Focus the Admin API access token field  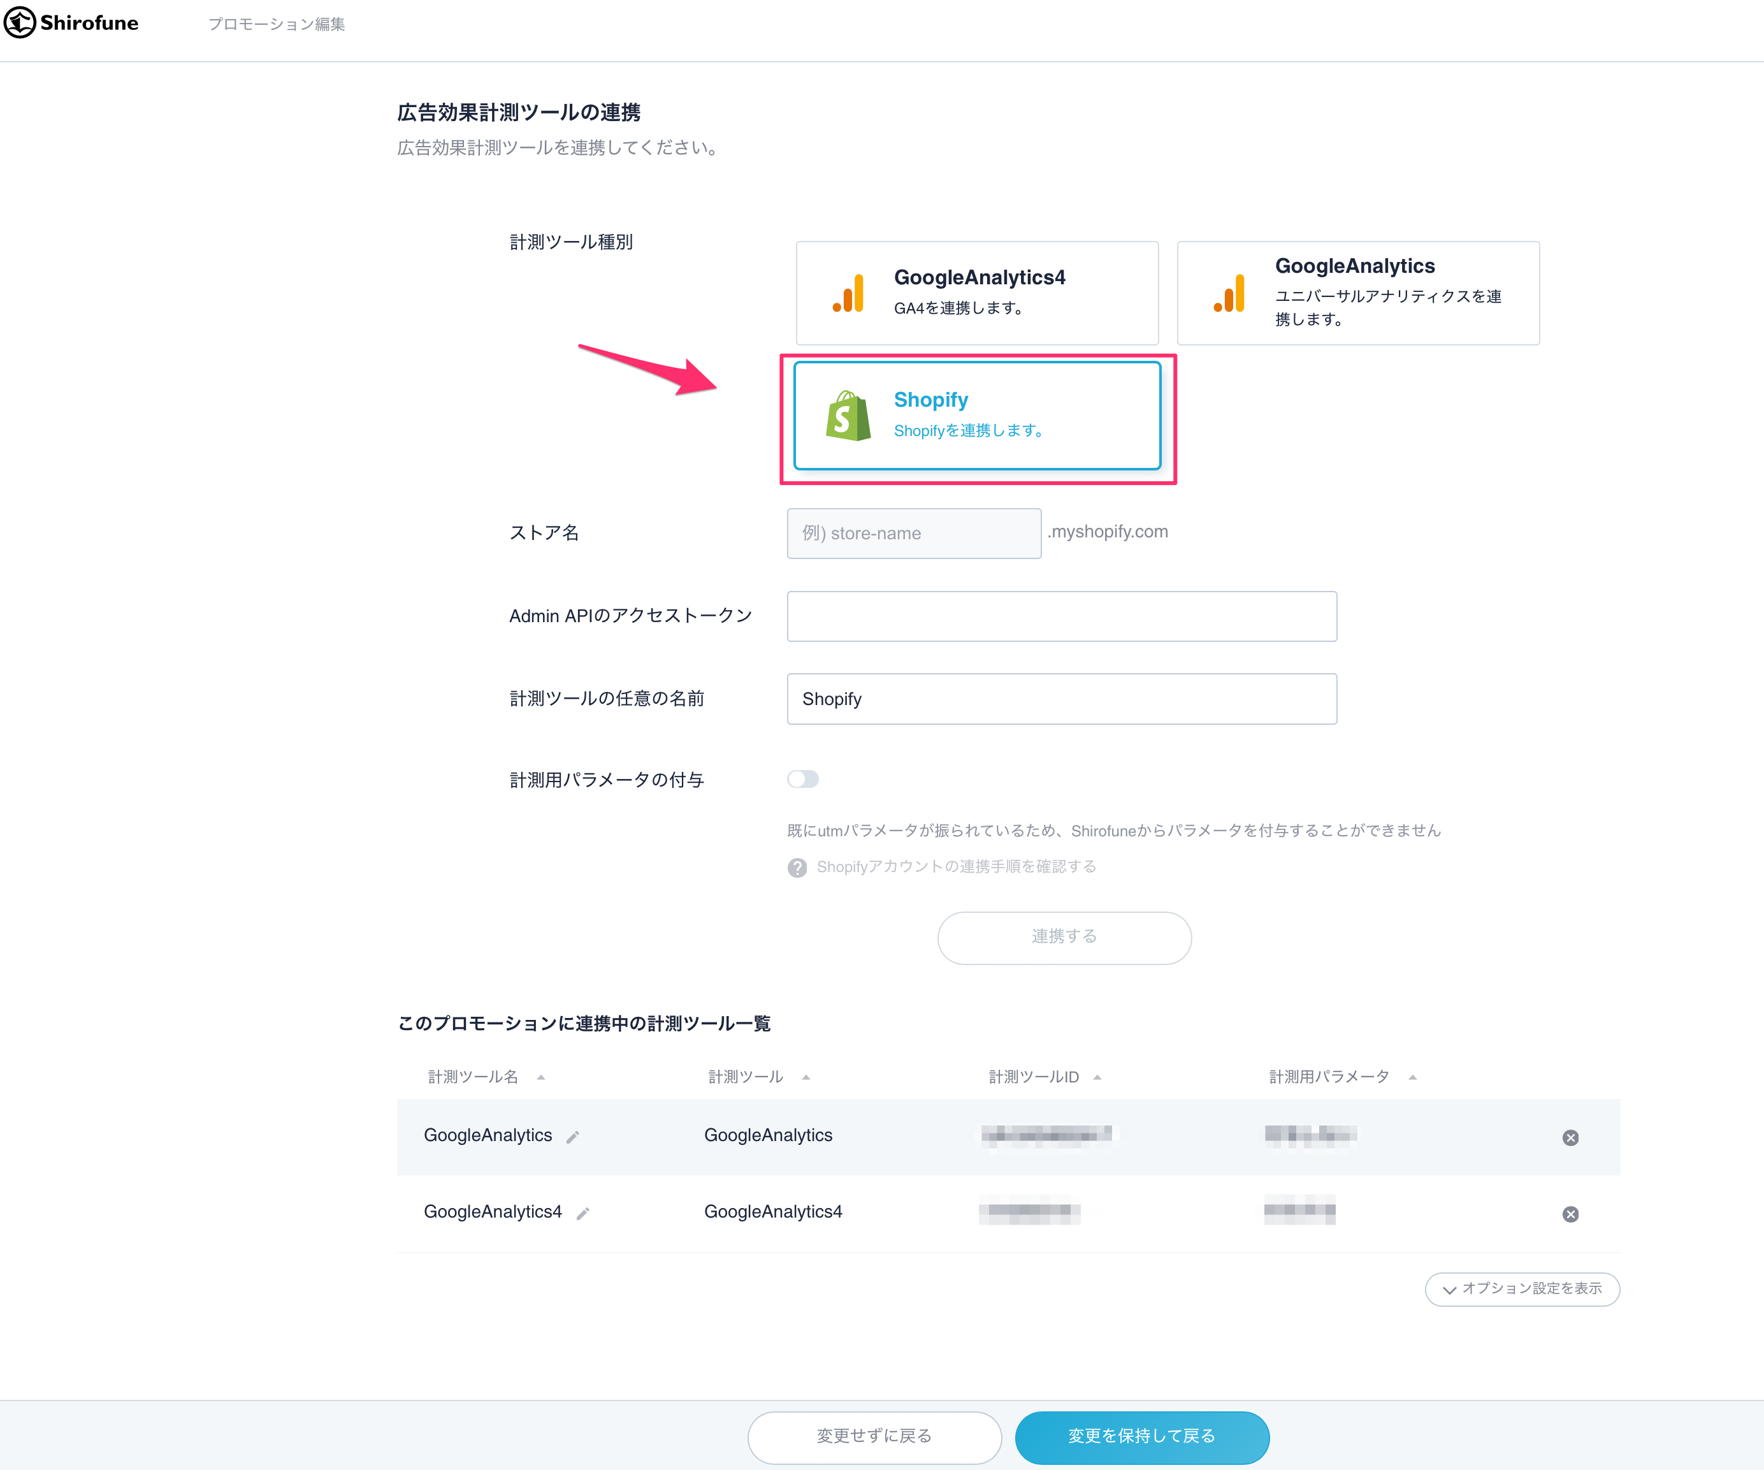click(1062, 616)
